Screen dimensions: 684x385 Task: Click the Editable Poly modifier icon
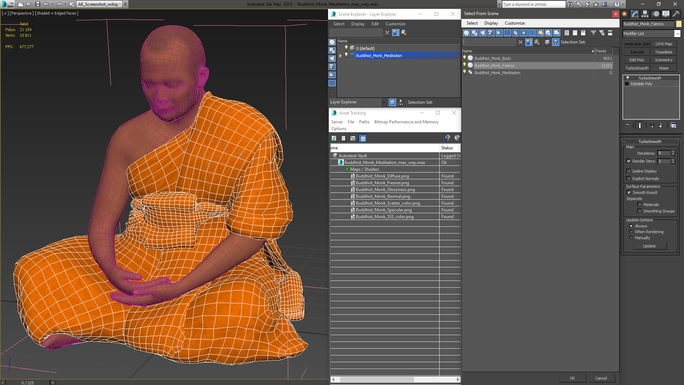[x=628, y=84]
